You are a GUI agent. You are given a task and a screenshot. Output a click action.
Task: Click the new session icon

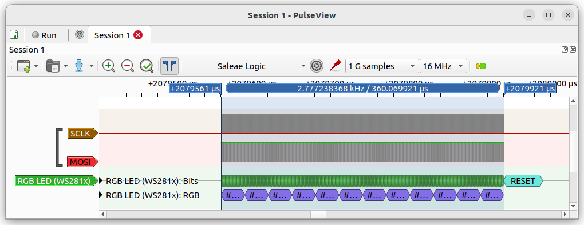[14, 35]
